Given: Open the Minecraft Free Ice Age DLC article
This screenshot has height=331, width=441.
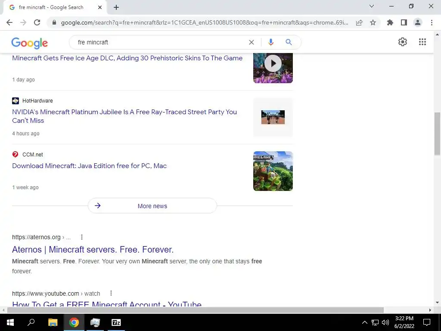Looking at the screenshot, I should point(127,58).
